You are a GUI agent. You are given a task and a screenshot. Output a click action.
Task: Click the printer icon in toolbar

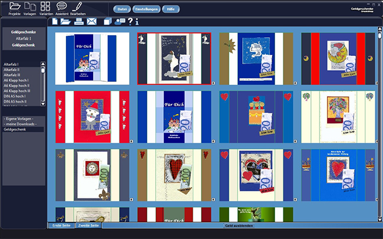coord(79,22)
